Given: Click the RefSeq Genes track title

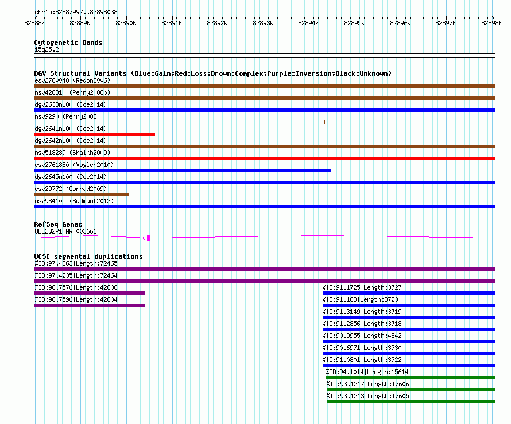Looking at the screenshot, I should pyautogui.click(x=58, y=224).
